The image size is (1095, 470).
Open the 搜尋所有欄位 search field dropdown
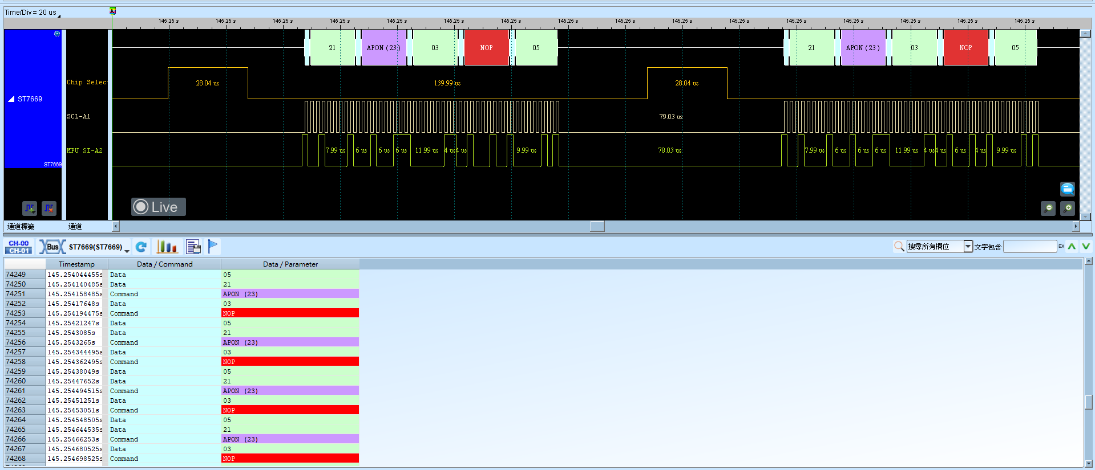point(968,246)
